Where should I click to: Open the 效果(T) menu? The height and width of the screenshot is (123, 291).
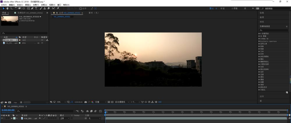(x=36, y=5)
